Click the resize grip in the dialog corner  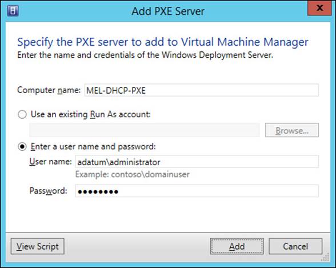click(x=325, y=257)
